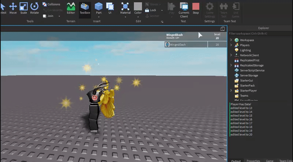The height and width of the screenshot is (162, 293).
Task: Select StarterPlayer in Explorer
Action: 248,91
